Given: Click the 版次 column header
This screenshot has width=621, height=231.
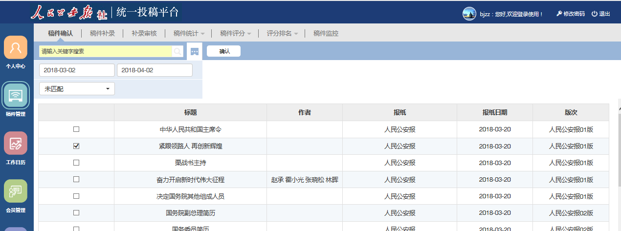Looking at the screenshot, I should [571, 112].
